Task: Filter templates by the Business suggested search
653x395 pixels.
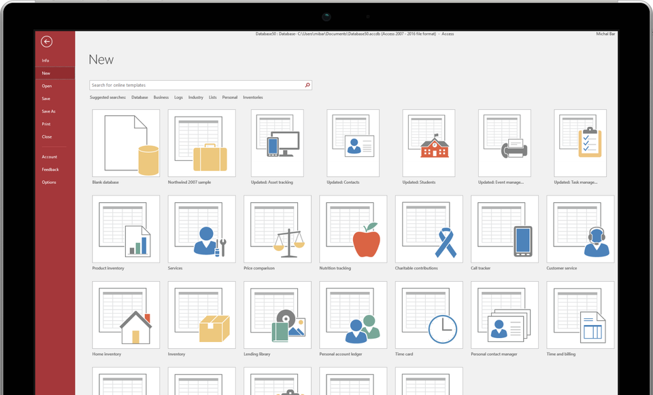Action: coord(161,97)
